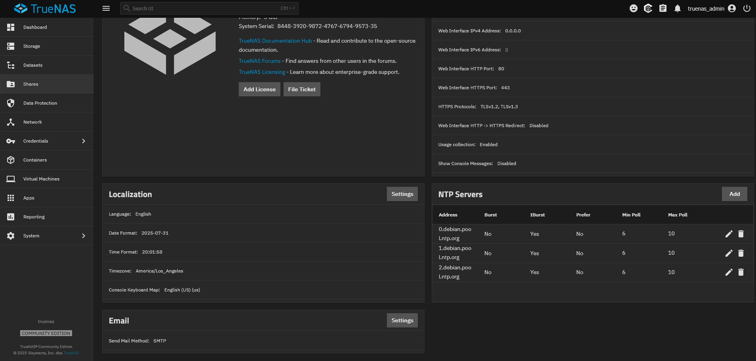
Task: Expand the Credentials submenu chevron
Action: (x=84, y=141)
